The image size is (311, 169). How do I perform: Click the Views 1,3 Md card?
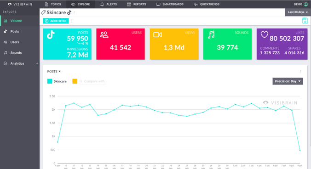point(174,44)
